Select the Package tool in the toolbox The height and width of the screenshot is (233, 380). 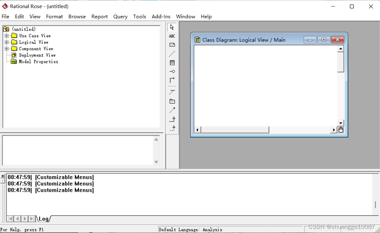172,101
